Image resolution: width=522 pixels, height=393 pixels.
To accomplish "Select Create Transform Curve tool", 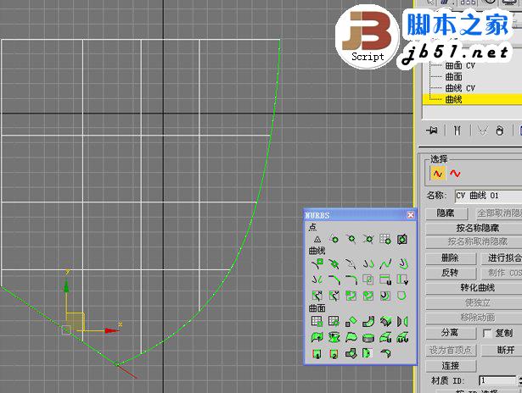I will [x=368, y=264].
